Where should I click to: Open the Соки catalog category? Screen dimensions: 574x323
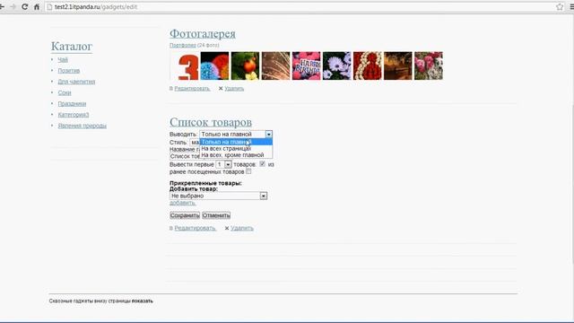[x=65, y=92]
